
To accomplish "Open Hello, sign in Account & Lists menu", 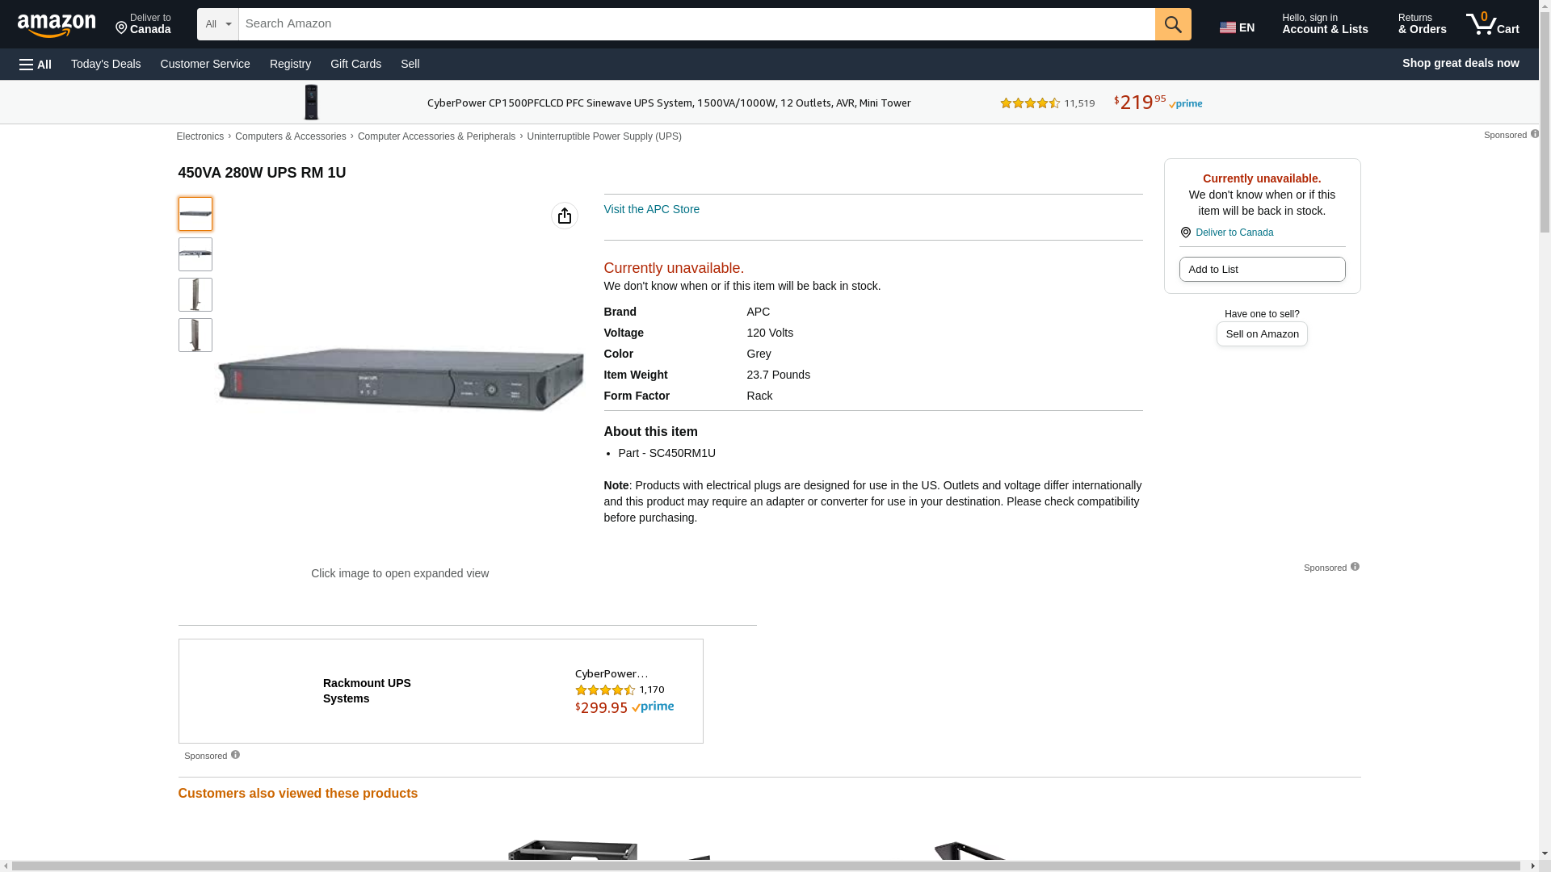I will [x=1324, y=24].
